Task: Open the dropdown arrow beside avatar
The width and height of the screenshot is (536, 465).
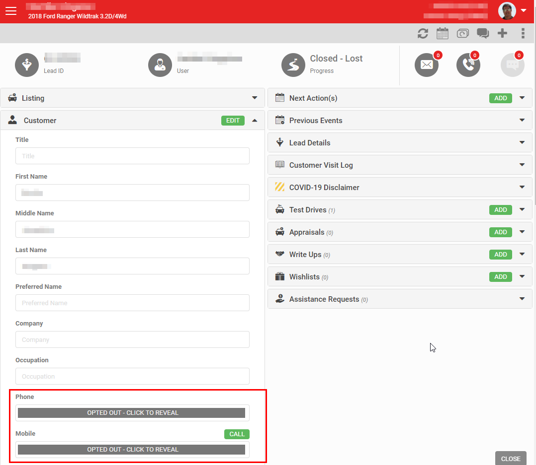Action: 524,10
